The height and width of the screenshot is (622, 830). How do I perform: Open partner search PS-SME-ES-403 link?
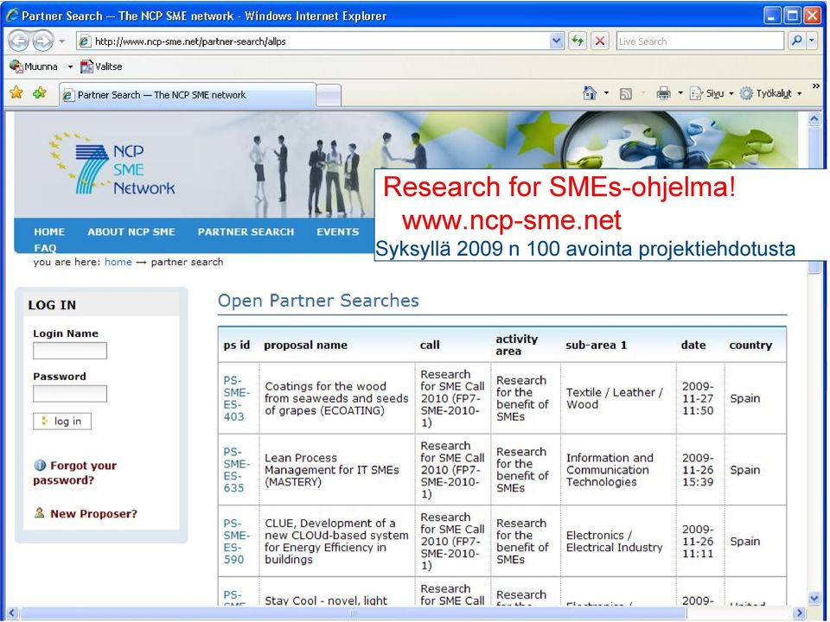pos(236,398)
